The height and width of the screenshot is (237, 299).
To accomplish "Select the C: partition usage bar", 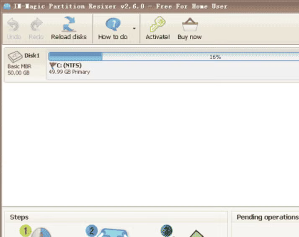I will (x=174, y=57).
